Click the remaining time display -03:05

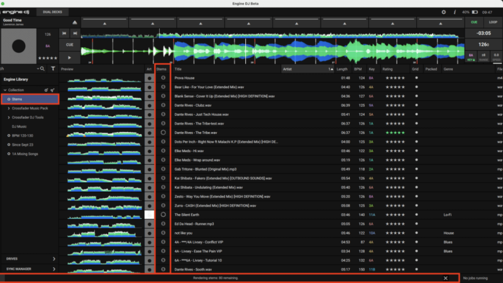coord(484,33)
